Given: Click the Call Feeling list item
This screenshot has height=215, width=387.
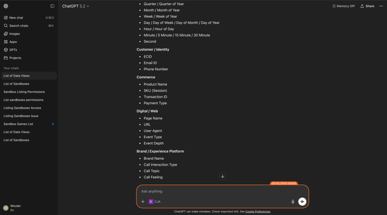Looking at the screenshot, I should (x=153, y=177).
